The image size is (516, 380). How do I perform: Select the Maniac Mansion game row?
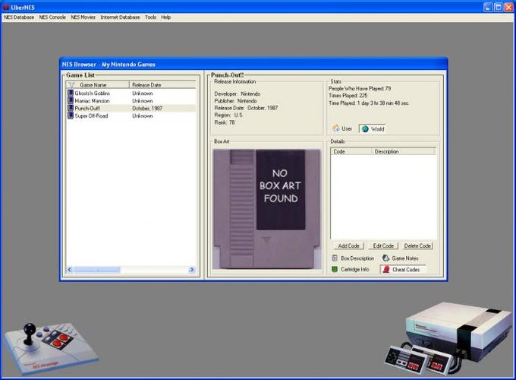131,101
